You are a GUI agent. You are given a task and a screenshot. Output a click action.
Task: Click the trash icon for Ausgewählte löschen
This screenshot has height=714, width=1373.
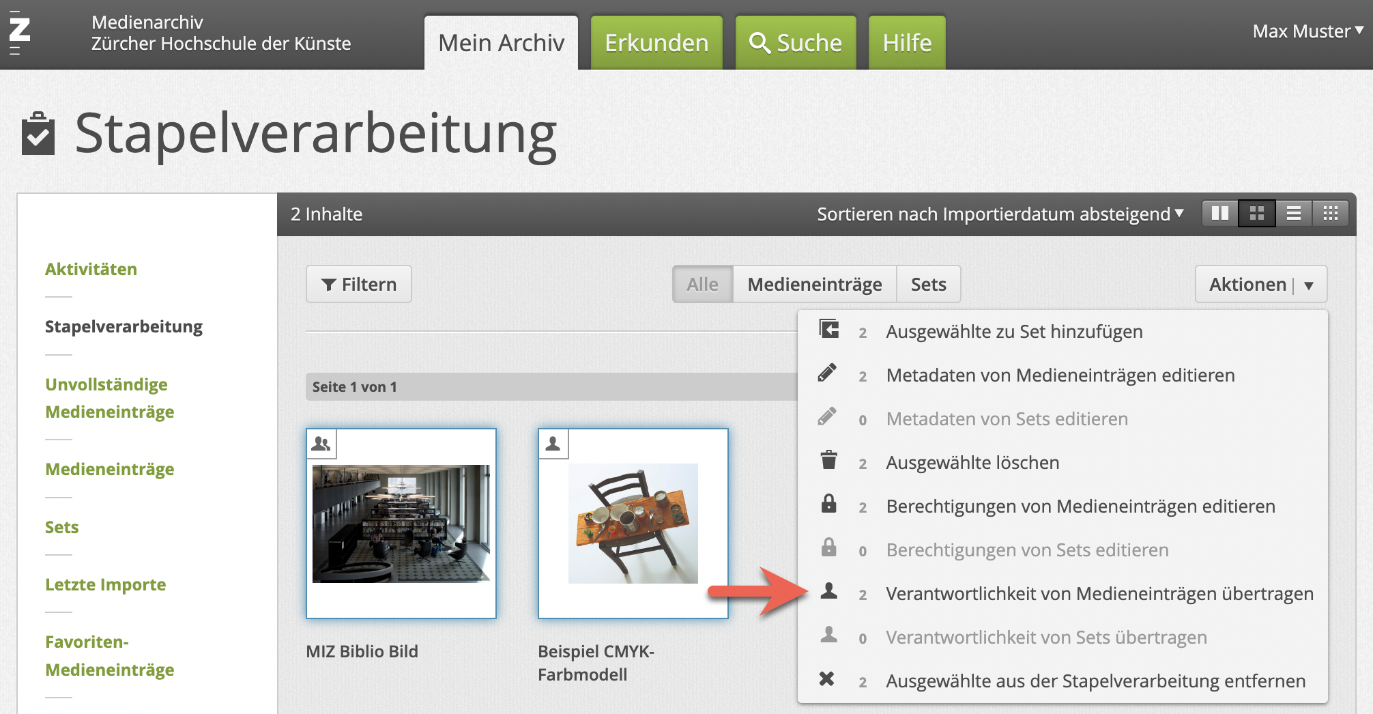click(x=828, y=461)
